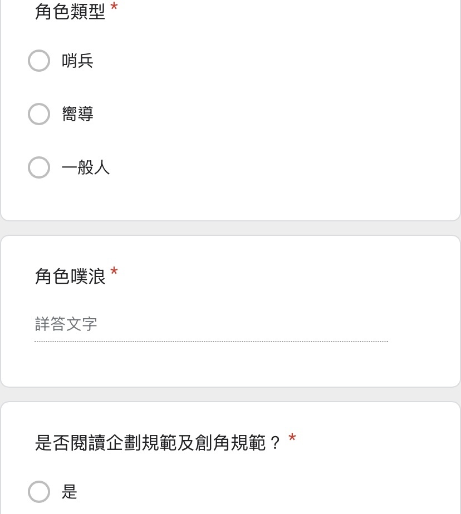The image size is (461, 514).
Task: Click the 角色噗浪 question title
Action: 70,276
